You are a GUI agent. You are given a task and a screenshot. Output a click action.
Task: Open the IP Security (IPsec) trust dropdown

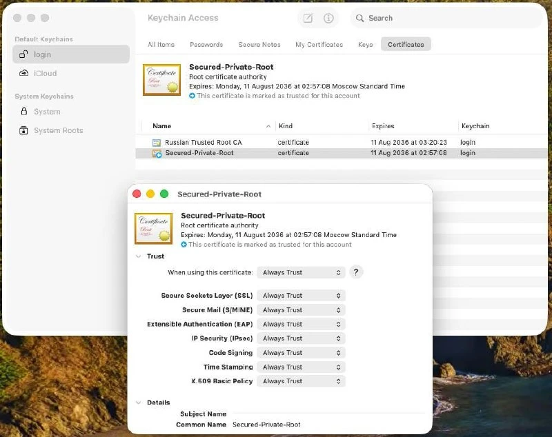click(x=301, y=338)
